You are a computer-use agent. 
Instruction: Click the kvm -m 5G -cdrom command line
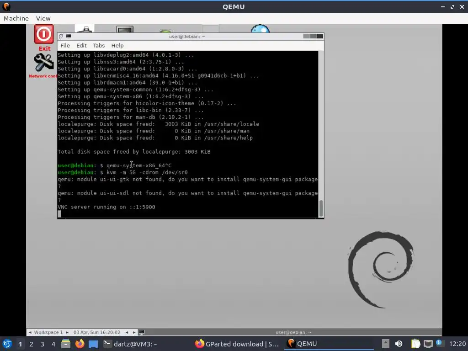coord(122,172)
